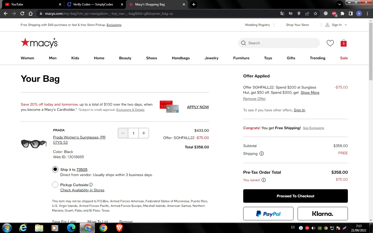Launch Internet Explorer from the taskbar
Screen dimensions: 373x233
(x=23, y=228)
